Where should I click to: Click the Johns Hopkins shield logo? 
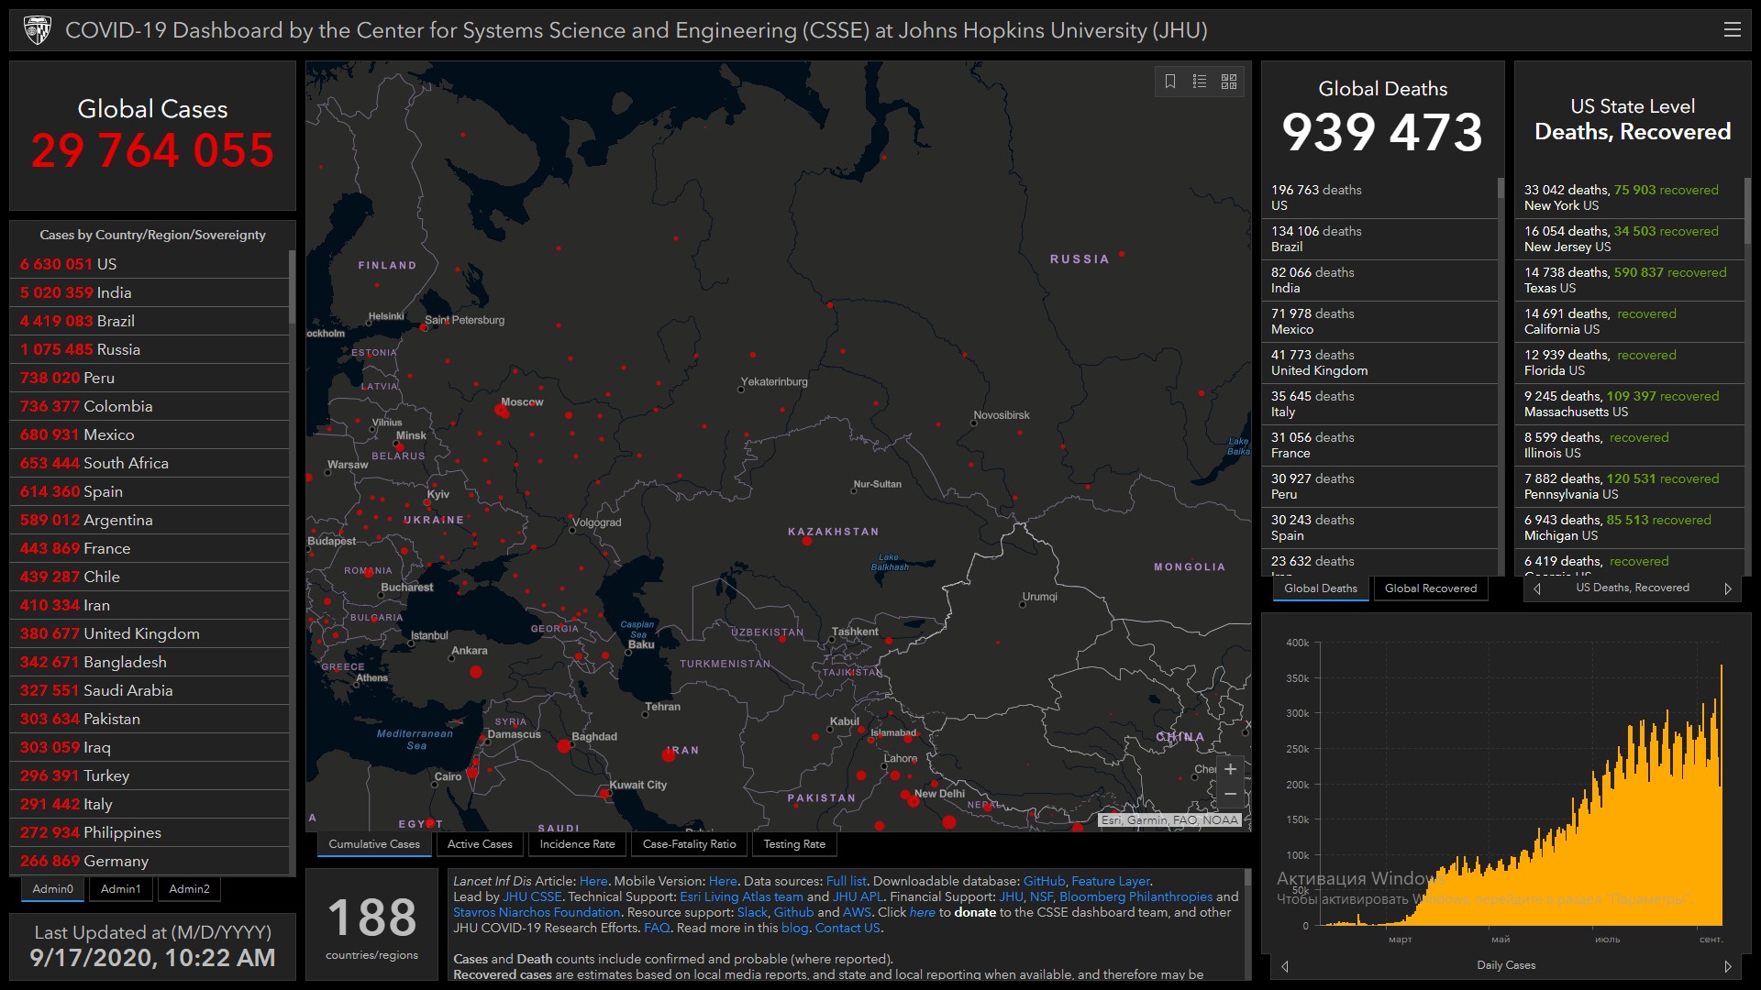pyautogui.click(x=38, y=30)
